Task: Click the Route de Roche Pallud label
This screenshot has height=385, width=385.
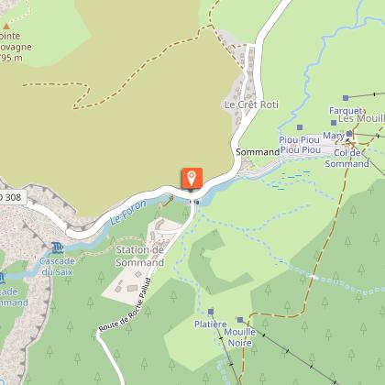Action: [x=125, y=305]
